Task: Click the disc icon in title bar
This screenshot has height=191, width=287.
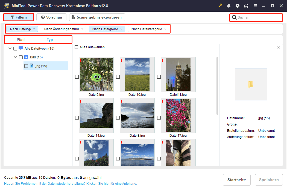Action: (x=238, y=6)
